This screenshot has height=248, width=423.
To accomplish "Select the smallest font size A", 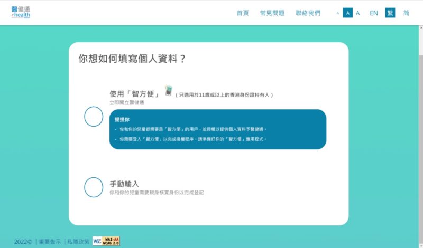I will click(338, 13).
